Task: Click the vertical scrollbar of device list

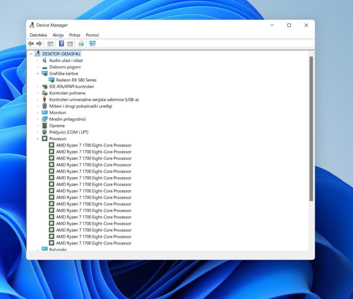Action: (x=310, y=130)
